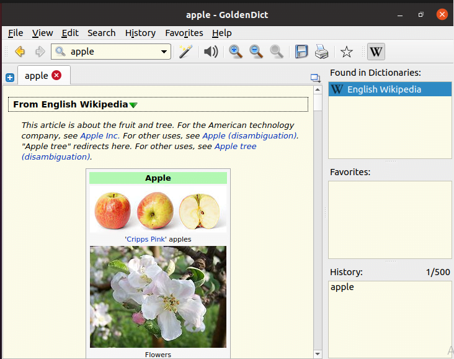The height and width of the screenshot is (359, 454).
Task: Click the From English Wikipedia heading
Action: (x=71, y=104)
